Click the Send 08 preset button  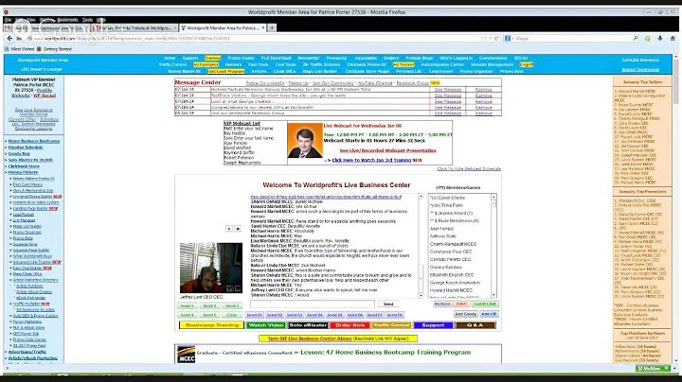394,315
